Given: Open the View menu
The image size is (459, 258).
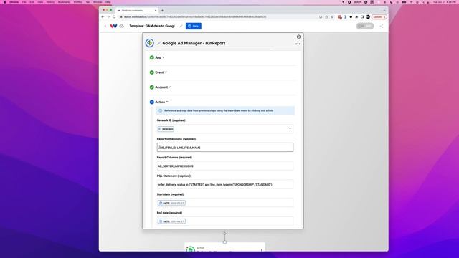Looking at the screenshot, I should pyautogui.click(x=40, y=2).
